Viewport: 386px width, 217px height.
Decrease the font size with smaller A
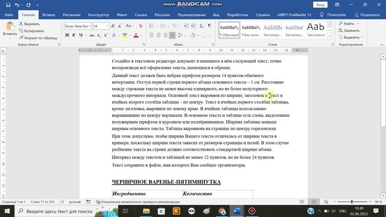[x=120, y=26]
